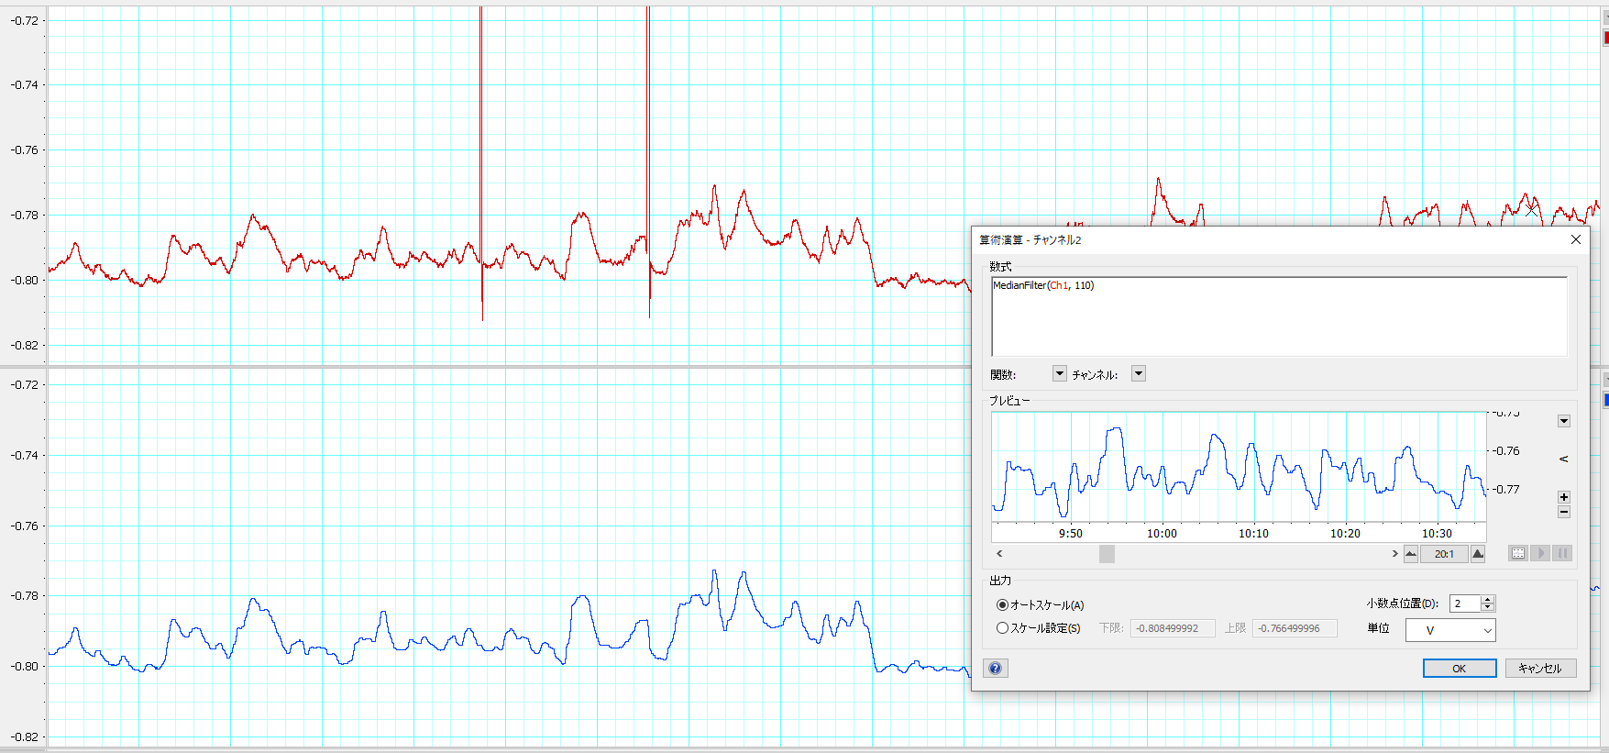Expand preview time with large mountain icon

1478,554
